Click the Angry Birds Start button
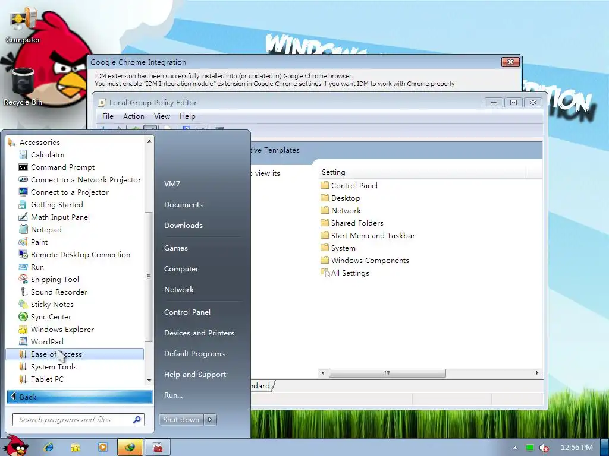 15,446
